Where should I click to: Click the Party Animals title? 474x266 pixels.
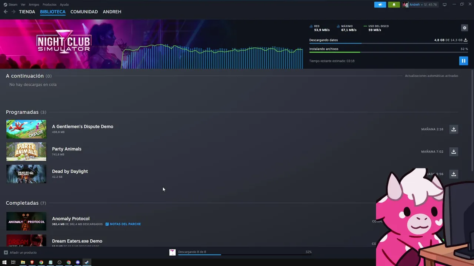(x=67, y=149)
